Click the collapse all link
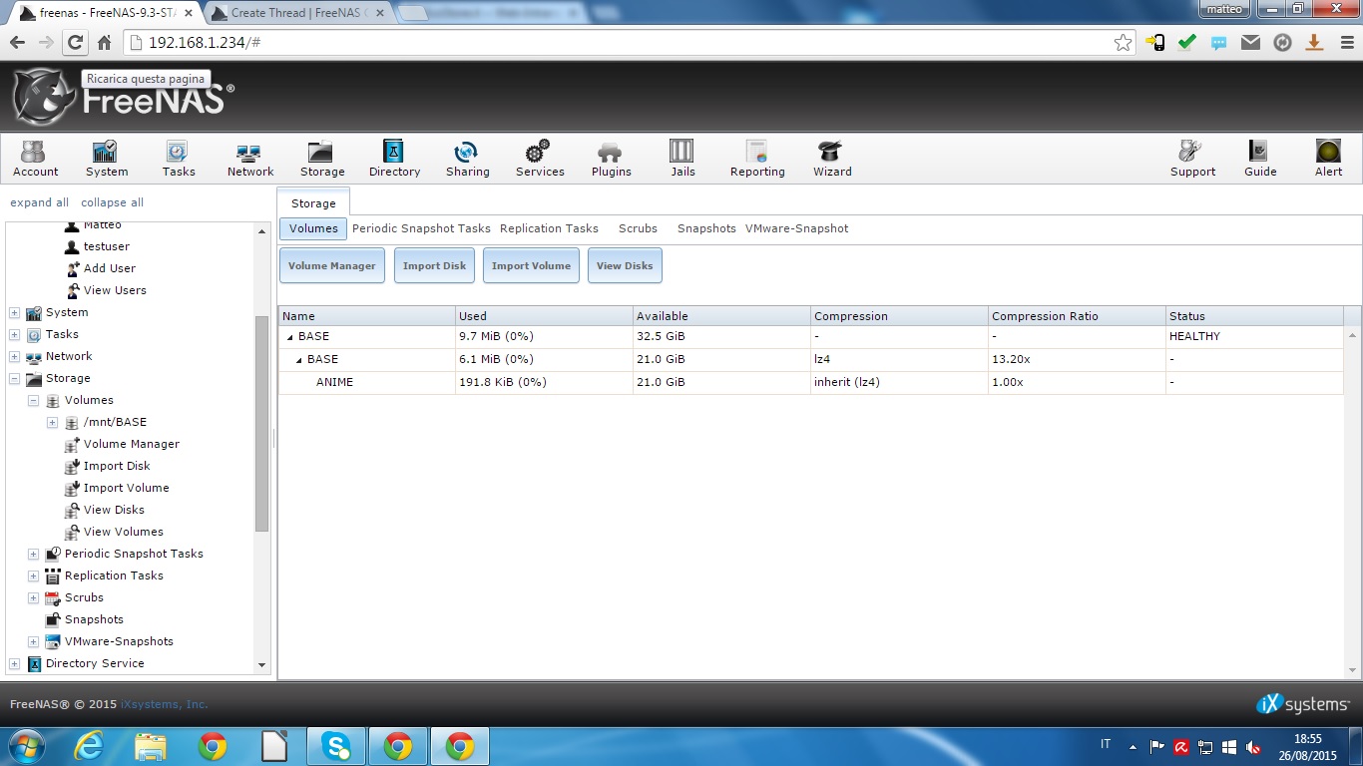The image size is (1363, 766). 112,202
